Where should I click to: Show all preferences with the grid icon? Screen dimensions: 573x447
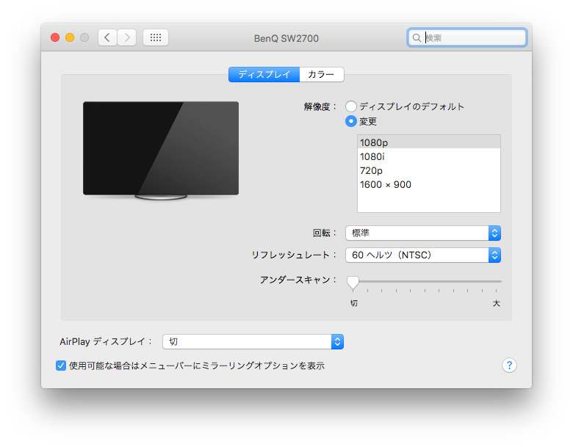tap(156, 37)
